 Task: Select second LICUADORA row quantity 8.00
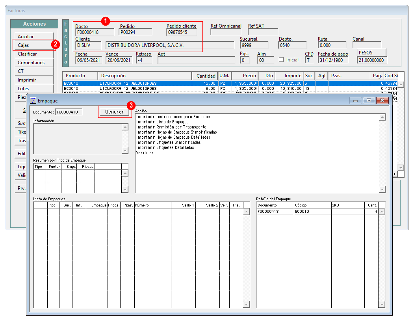tap(205, 89)
